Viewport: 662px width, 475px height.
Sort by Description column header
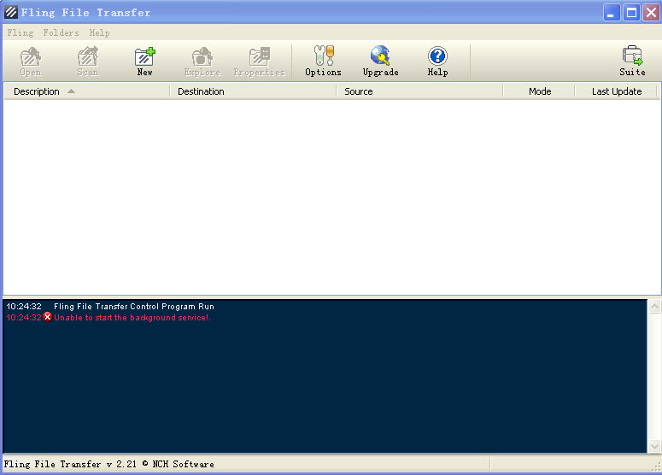[85, 91]
